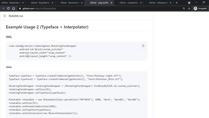The height and width of the screenshot is (118, 209).
Task: Click the XML subheading
Action: 9,37
